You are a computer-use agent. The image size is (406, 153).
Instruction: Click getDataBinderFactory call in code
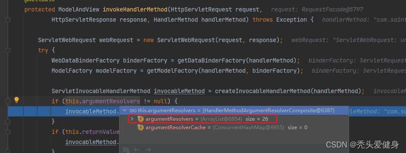[211, 60]
